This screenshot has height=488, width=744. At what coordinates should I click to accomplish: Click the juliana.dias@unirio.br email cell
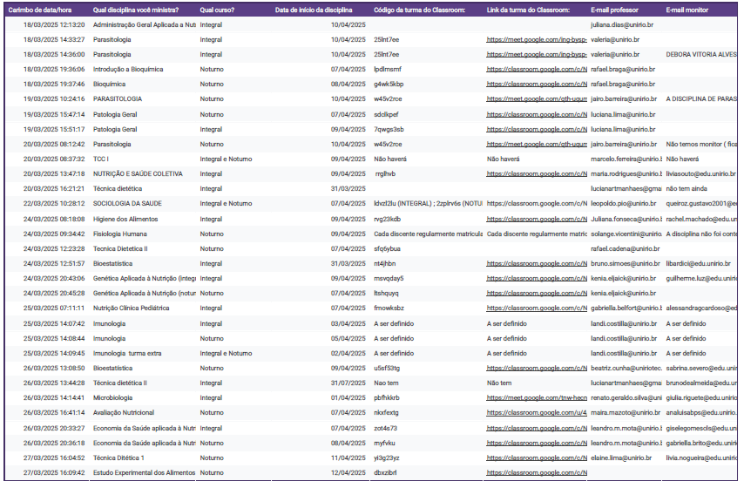[x=622, y=25]
